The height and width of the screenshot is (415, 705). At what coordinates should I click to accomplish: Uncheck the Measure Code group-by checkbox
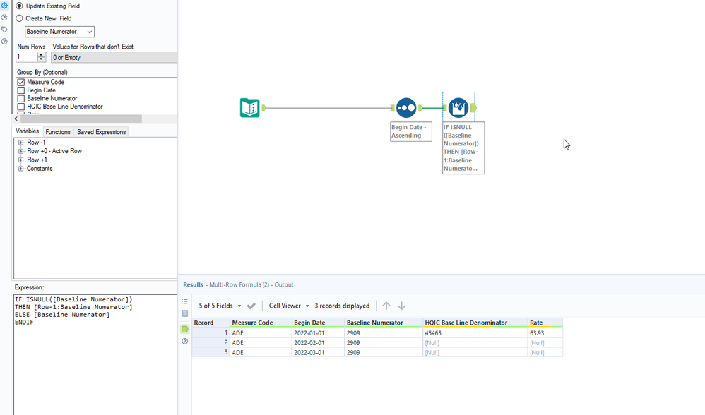[20, 82]
